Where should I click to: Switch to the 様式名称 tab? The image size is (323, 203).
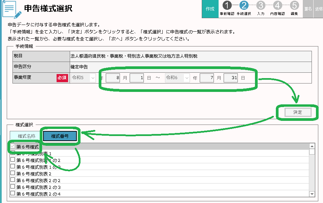click(27, 136)
